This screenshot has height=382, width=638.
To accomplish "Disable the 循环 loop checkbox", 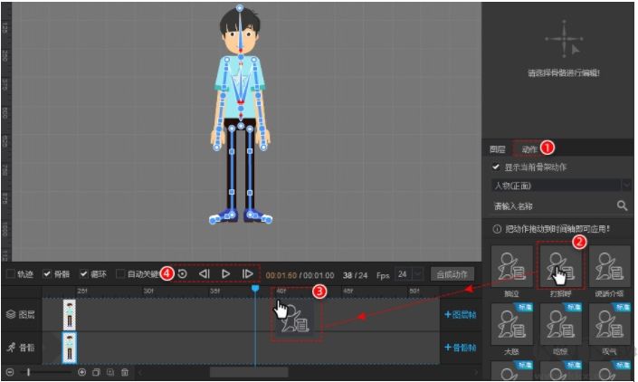I will [83, 273].
